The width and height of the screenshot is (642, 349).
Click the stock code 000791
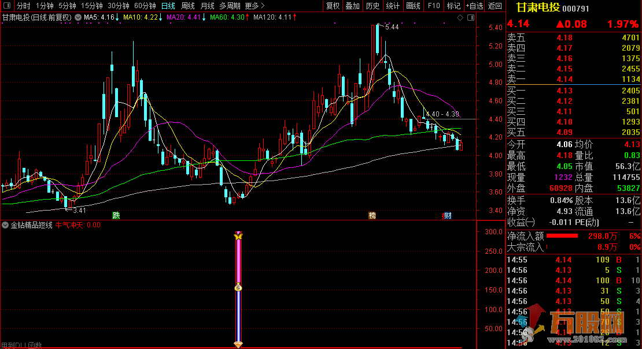pyautogui.click(x=575, y=9)
